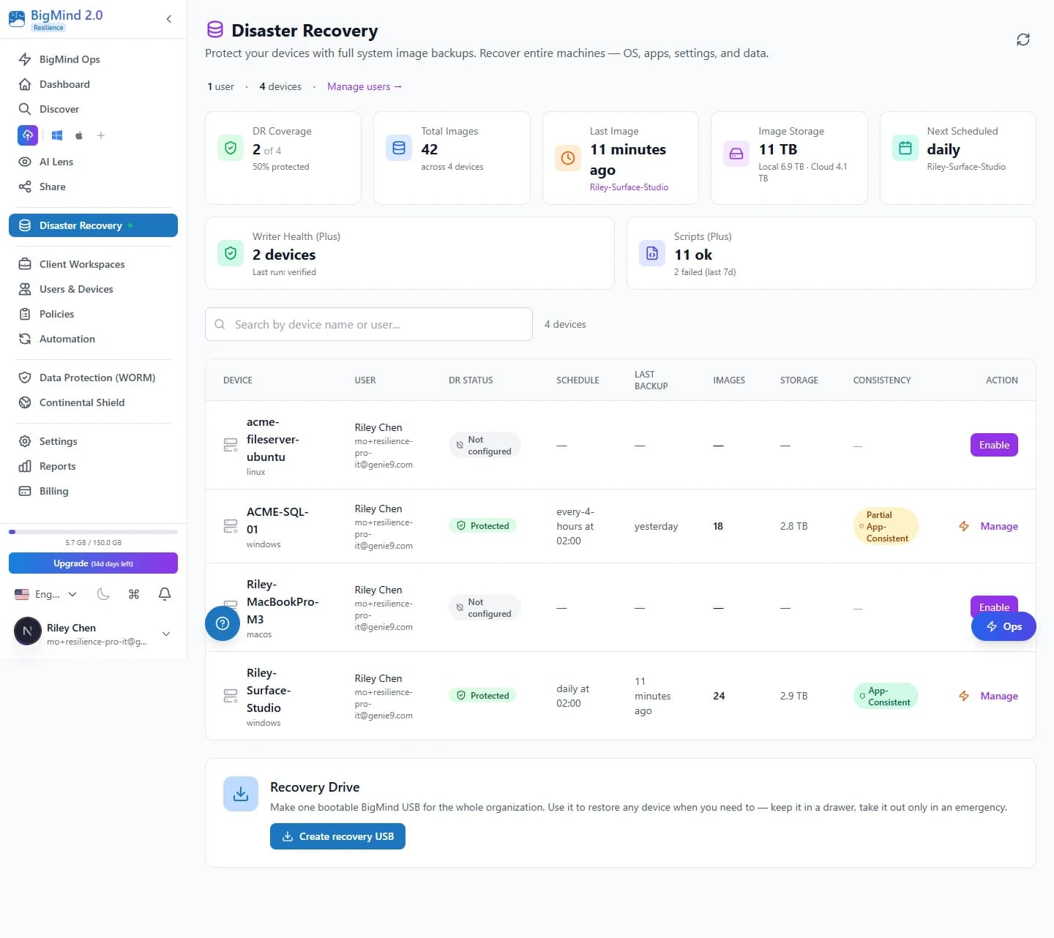Select the Windows platform icon

pos(57,135)
